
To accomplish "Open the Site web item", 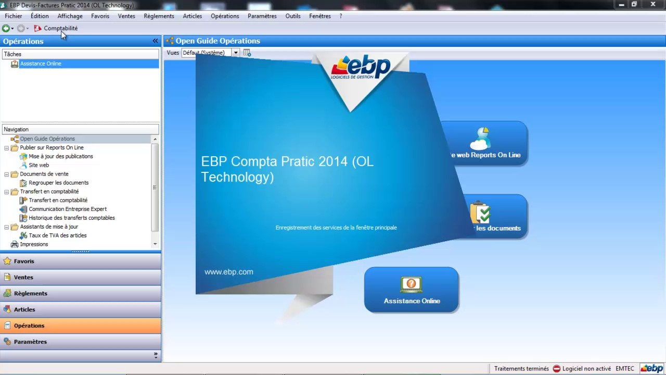I will pyautogui.click(x=39, y=165).
